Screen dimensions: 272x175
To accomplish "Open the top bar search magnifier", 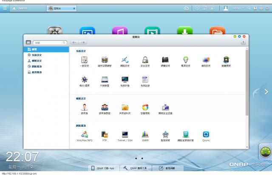I will 249,8.
